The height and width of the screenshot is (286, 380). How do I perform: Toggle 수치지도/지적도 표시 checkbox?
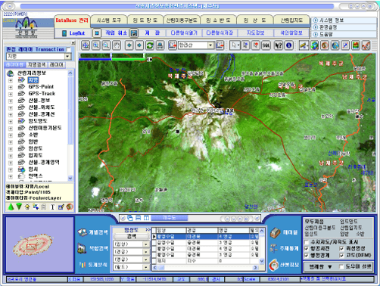pyautogui.click(x=307, y=242)
